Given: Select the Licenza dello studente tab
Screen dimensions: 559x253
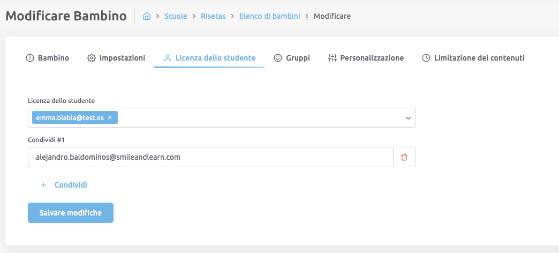Looking at the screenshot, I should pos(215,58).
